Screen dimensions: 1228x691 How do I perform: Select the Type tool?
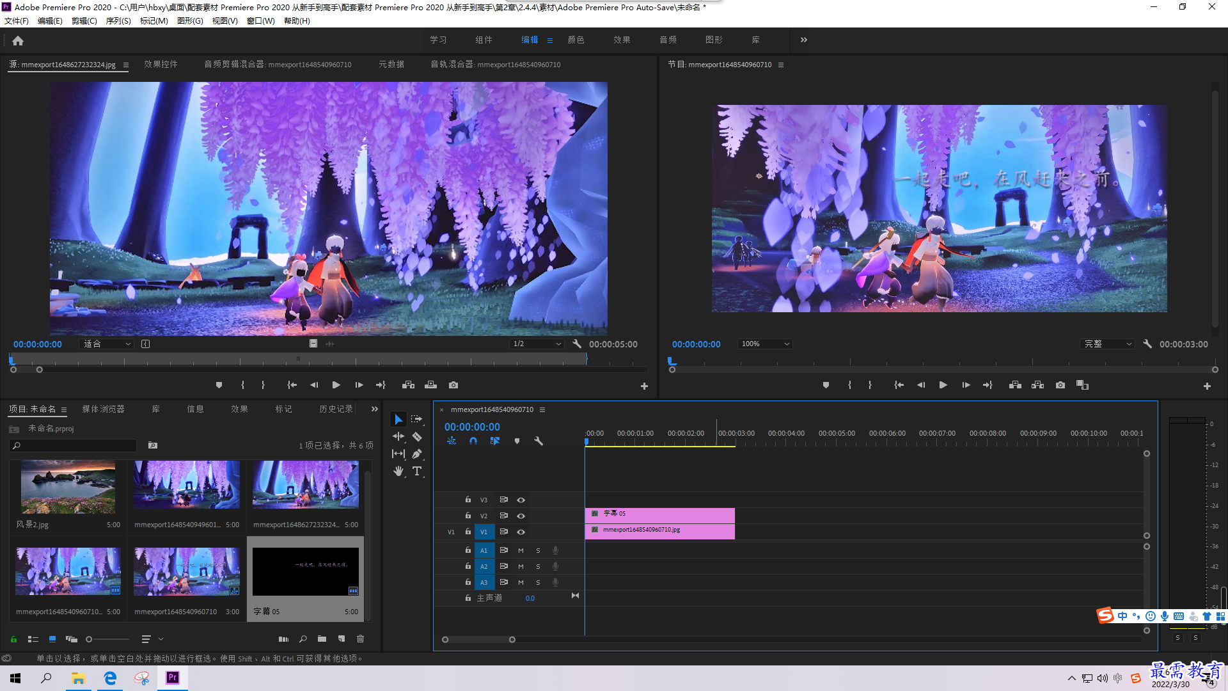(x=417, y=471)
